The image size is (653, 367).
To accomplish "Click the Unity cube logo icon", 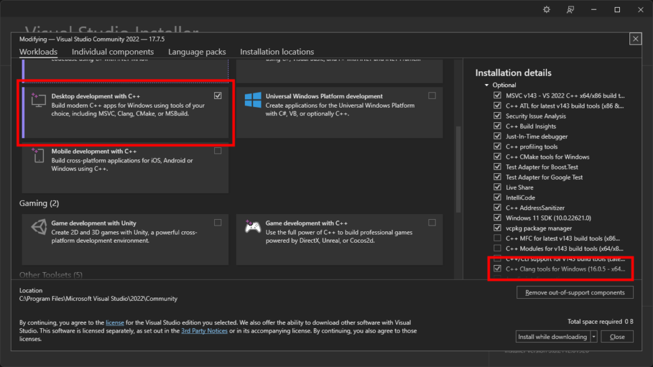I will click(39, 227).
